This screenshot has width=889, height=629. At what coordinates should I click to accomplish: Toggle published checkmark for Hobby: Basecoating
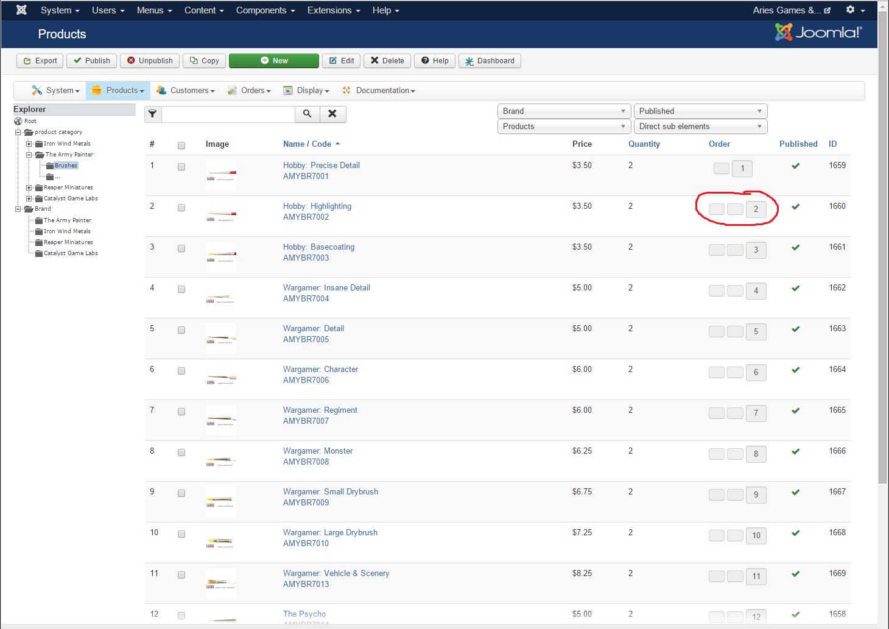[x=795, y=247]
